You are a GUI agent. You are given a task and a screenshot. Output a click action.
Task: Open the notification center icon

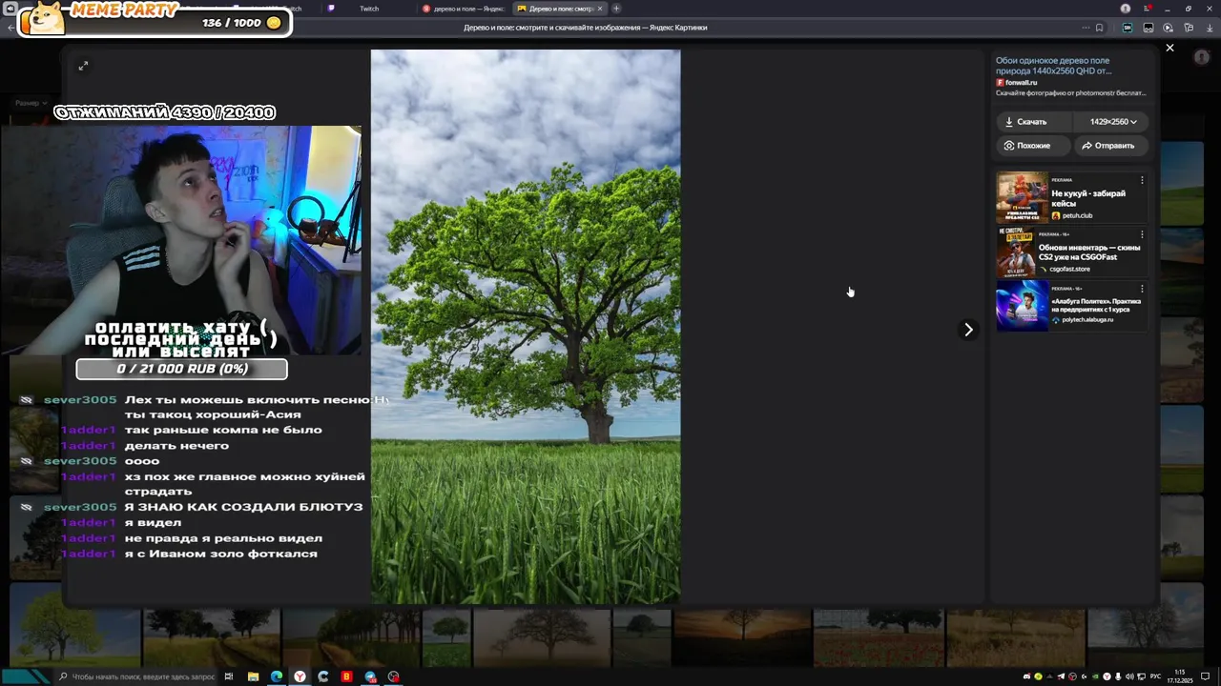(1206, 676)
